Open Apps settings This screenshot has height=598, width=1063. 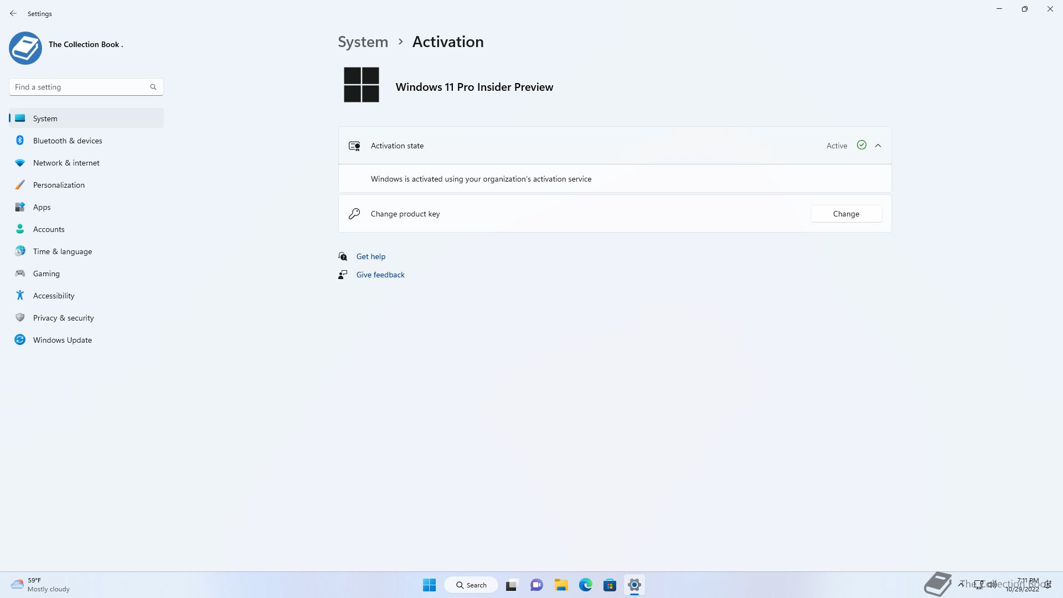pyautogui.click(x=86, y=207)
